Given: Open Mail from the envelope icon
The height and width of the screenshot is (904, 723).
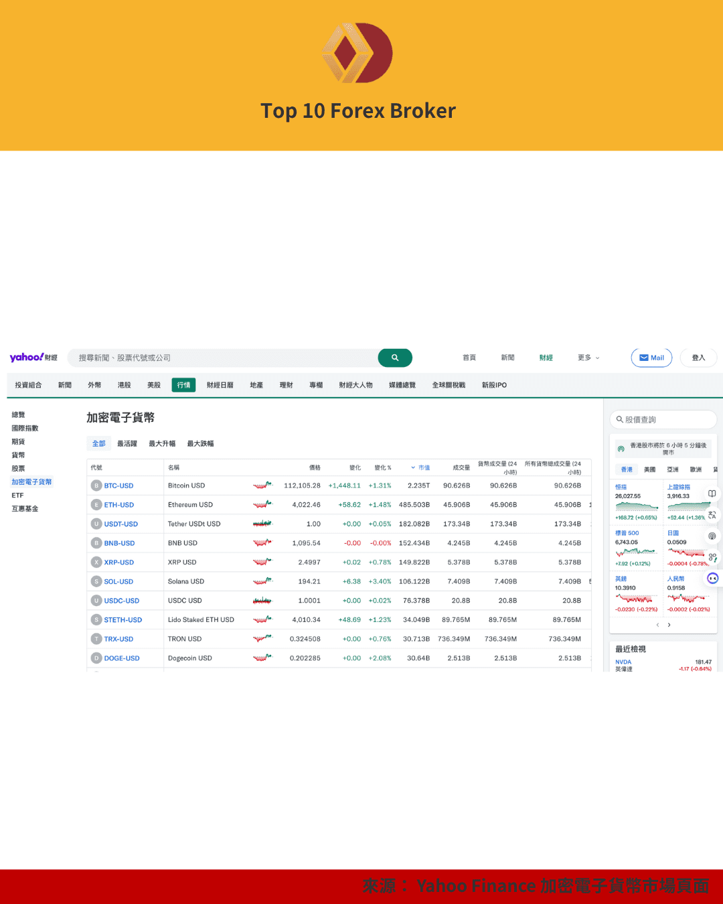Looking at the screenshot, I should click(x=651, y=358).
